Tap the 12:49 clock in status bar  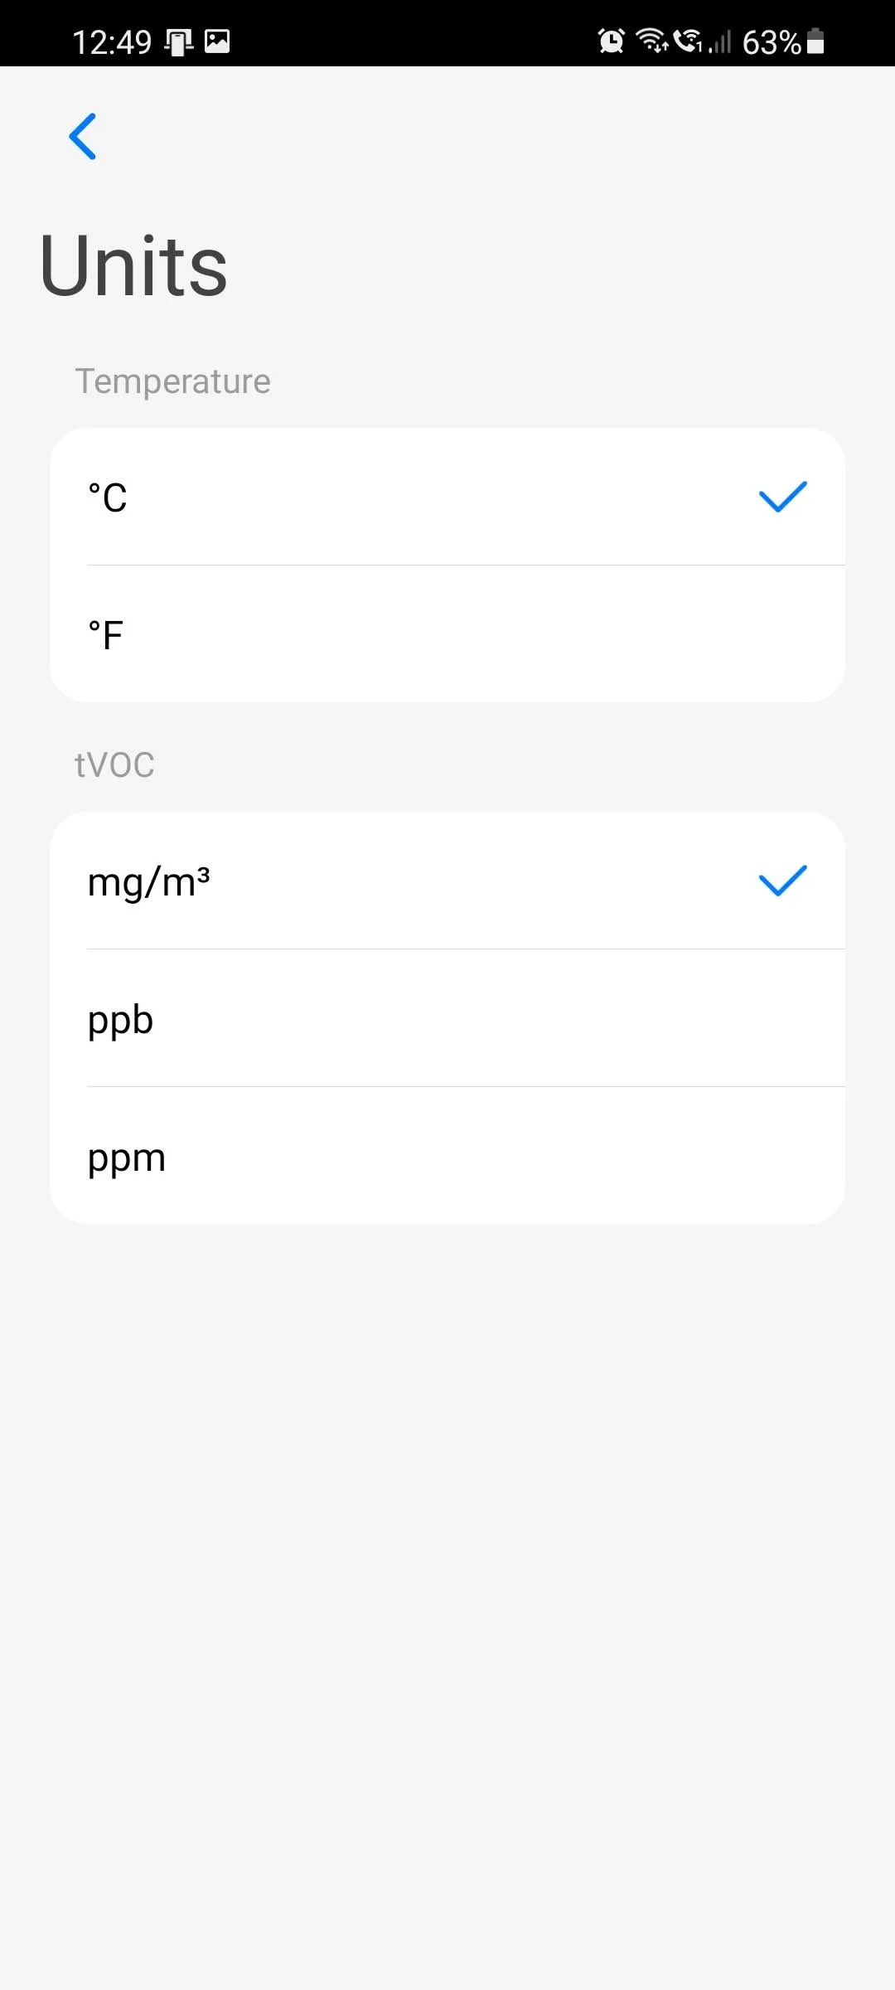pyautogui.click(x=112, y=41)
